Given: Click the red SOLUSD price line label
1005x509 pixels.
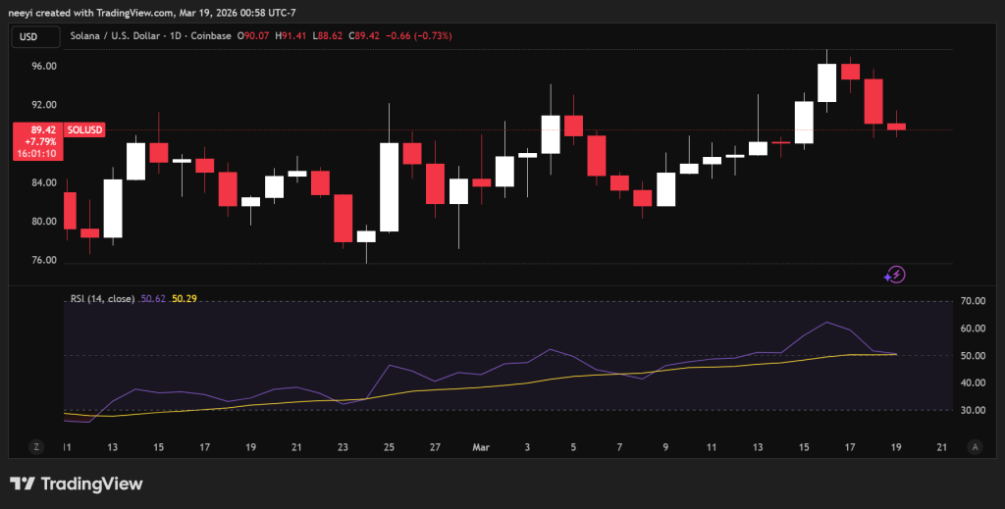Looking at the screenshot, I should 84,129.
